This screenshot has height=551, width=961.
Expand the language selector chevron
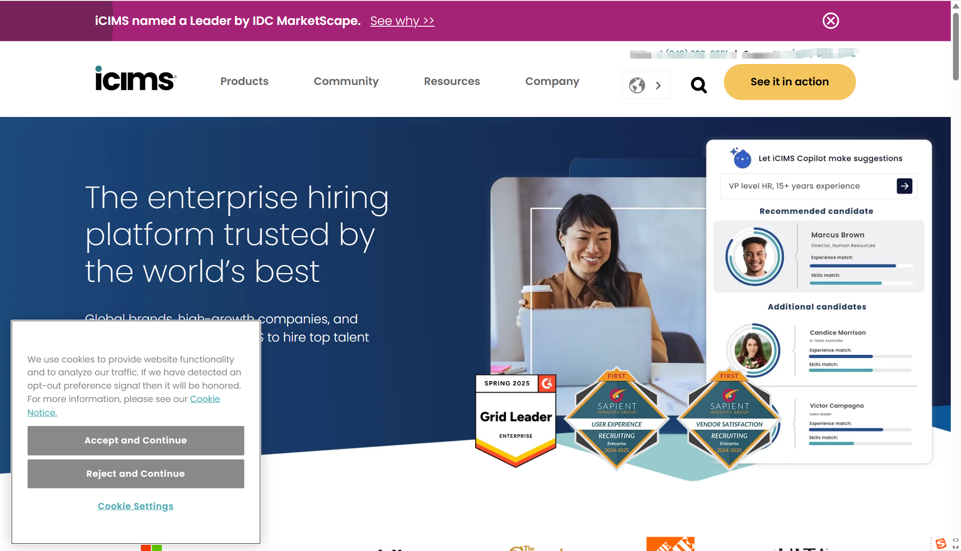coord(658,85)
